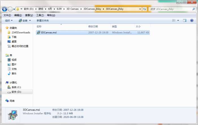Click the change view icon
The height and width of the screenshot is (125, 198).
tap(174, 20)
